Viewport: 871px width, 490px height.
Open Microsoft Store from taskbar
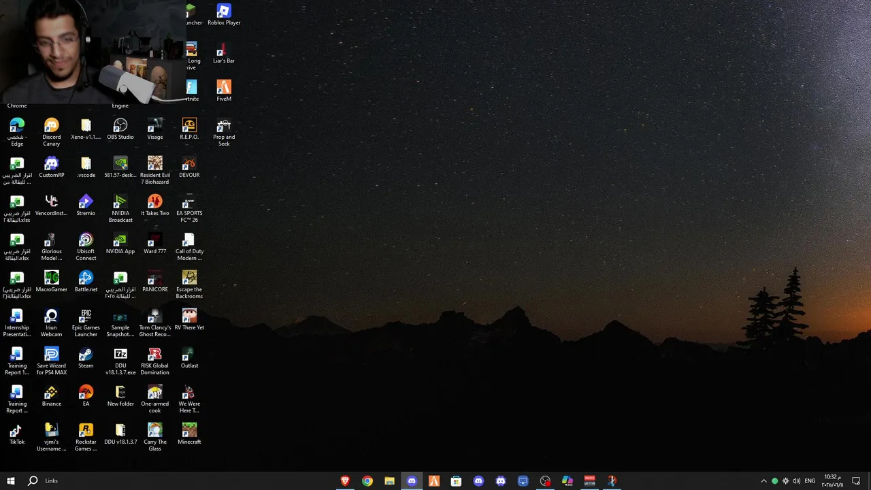[x=456, y=480]
